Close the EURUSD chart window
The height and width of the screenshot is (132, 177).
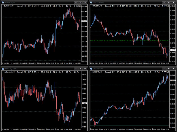(x=85, y=3)
